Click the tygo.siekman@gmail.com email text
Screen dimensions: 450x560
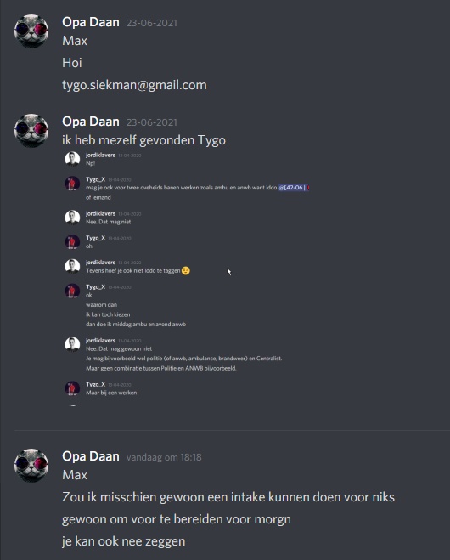pyautogui.click(x=134, y=85)
